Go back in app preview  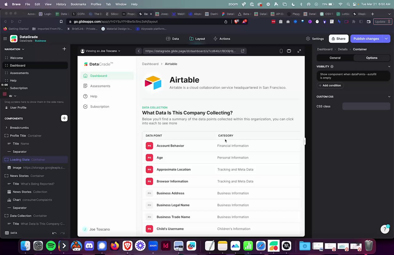pos(139,51)
